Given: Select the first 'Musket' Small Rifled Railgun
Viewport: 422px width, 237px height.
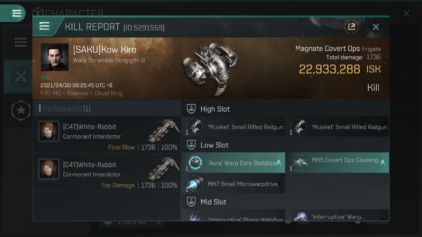Looking at the screenshot, I should click(233, 127).
